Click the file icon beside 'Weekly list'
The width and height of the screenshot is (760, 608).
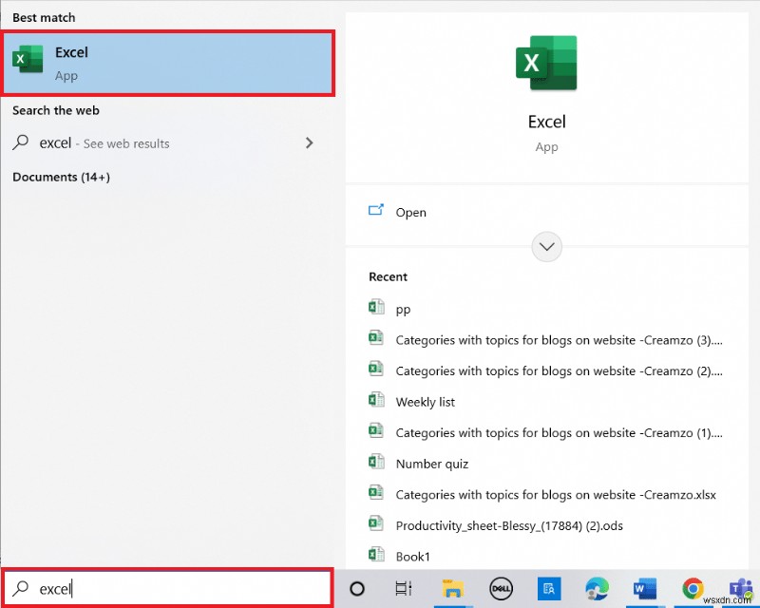click(376, 400)
